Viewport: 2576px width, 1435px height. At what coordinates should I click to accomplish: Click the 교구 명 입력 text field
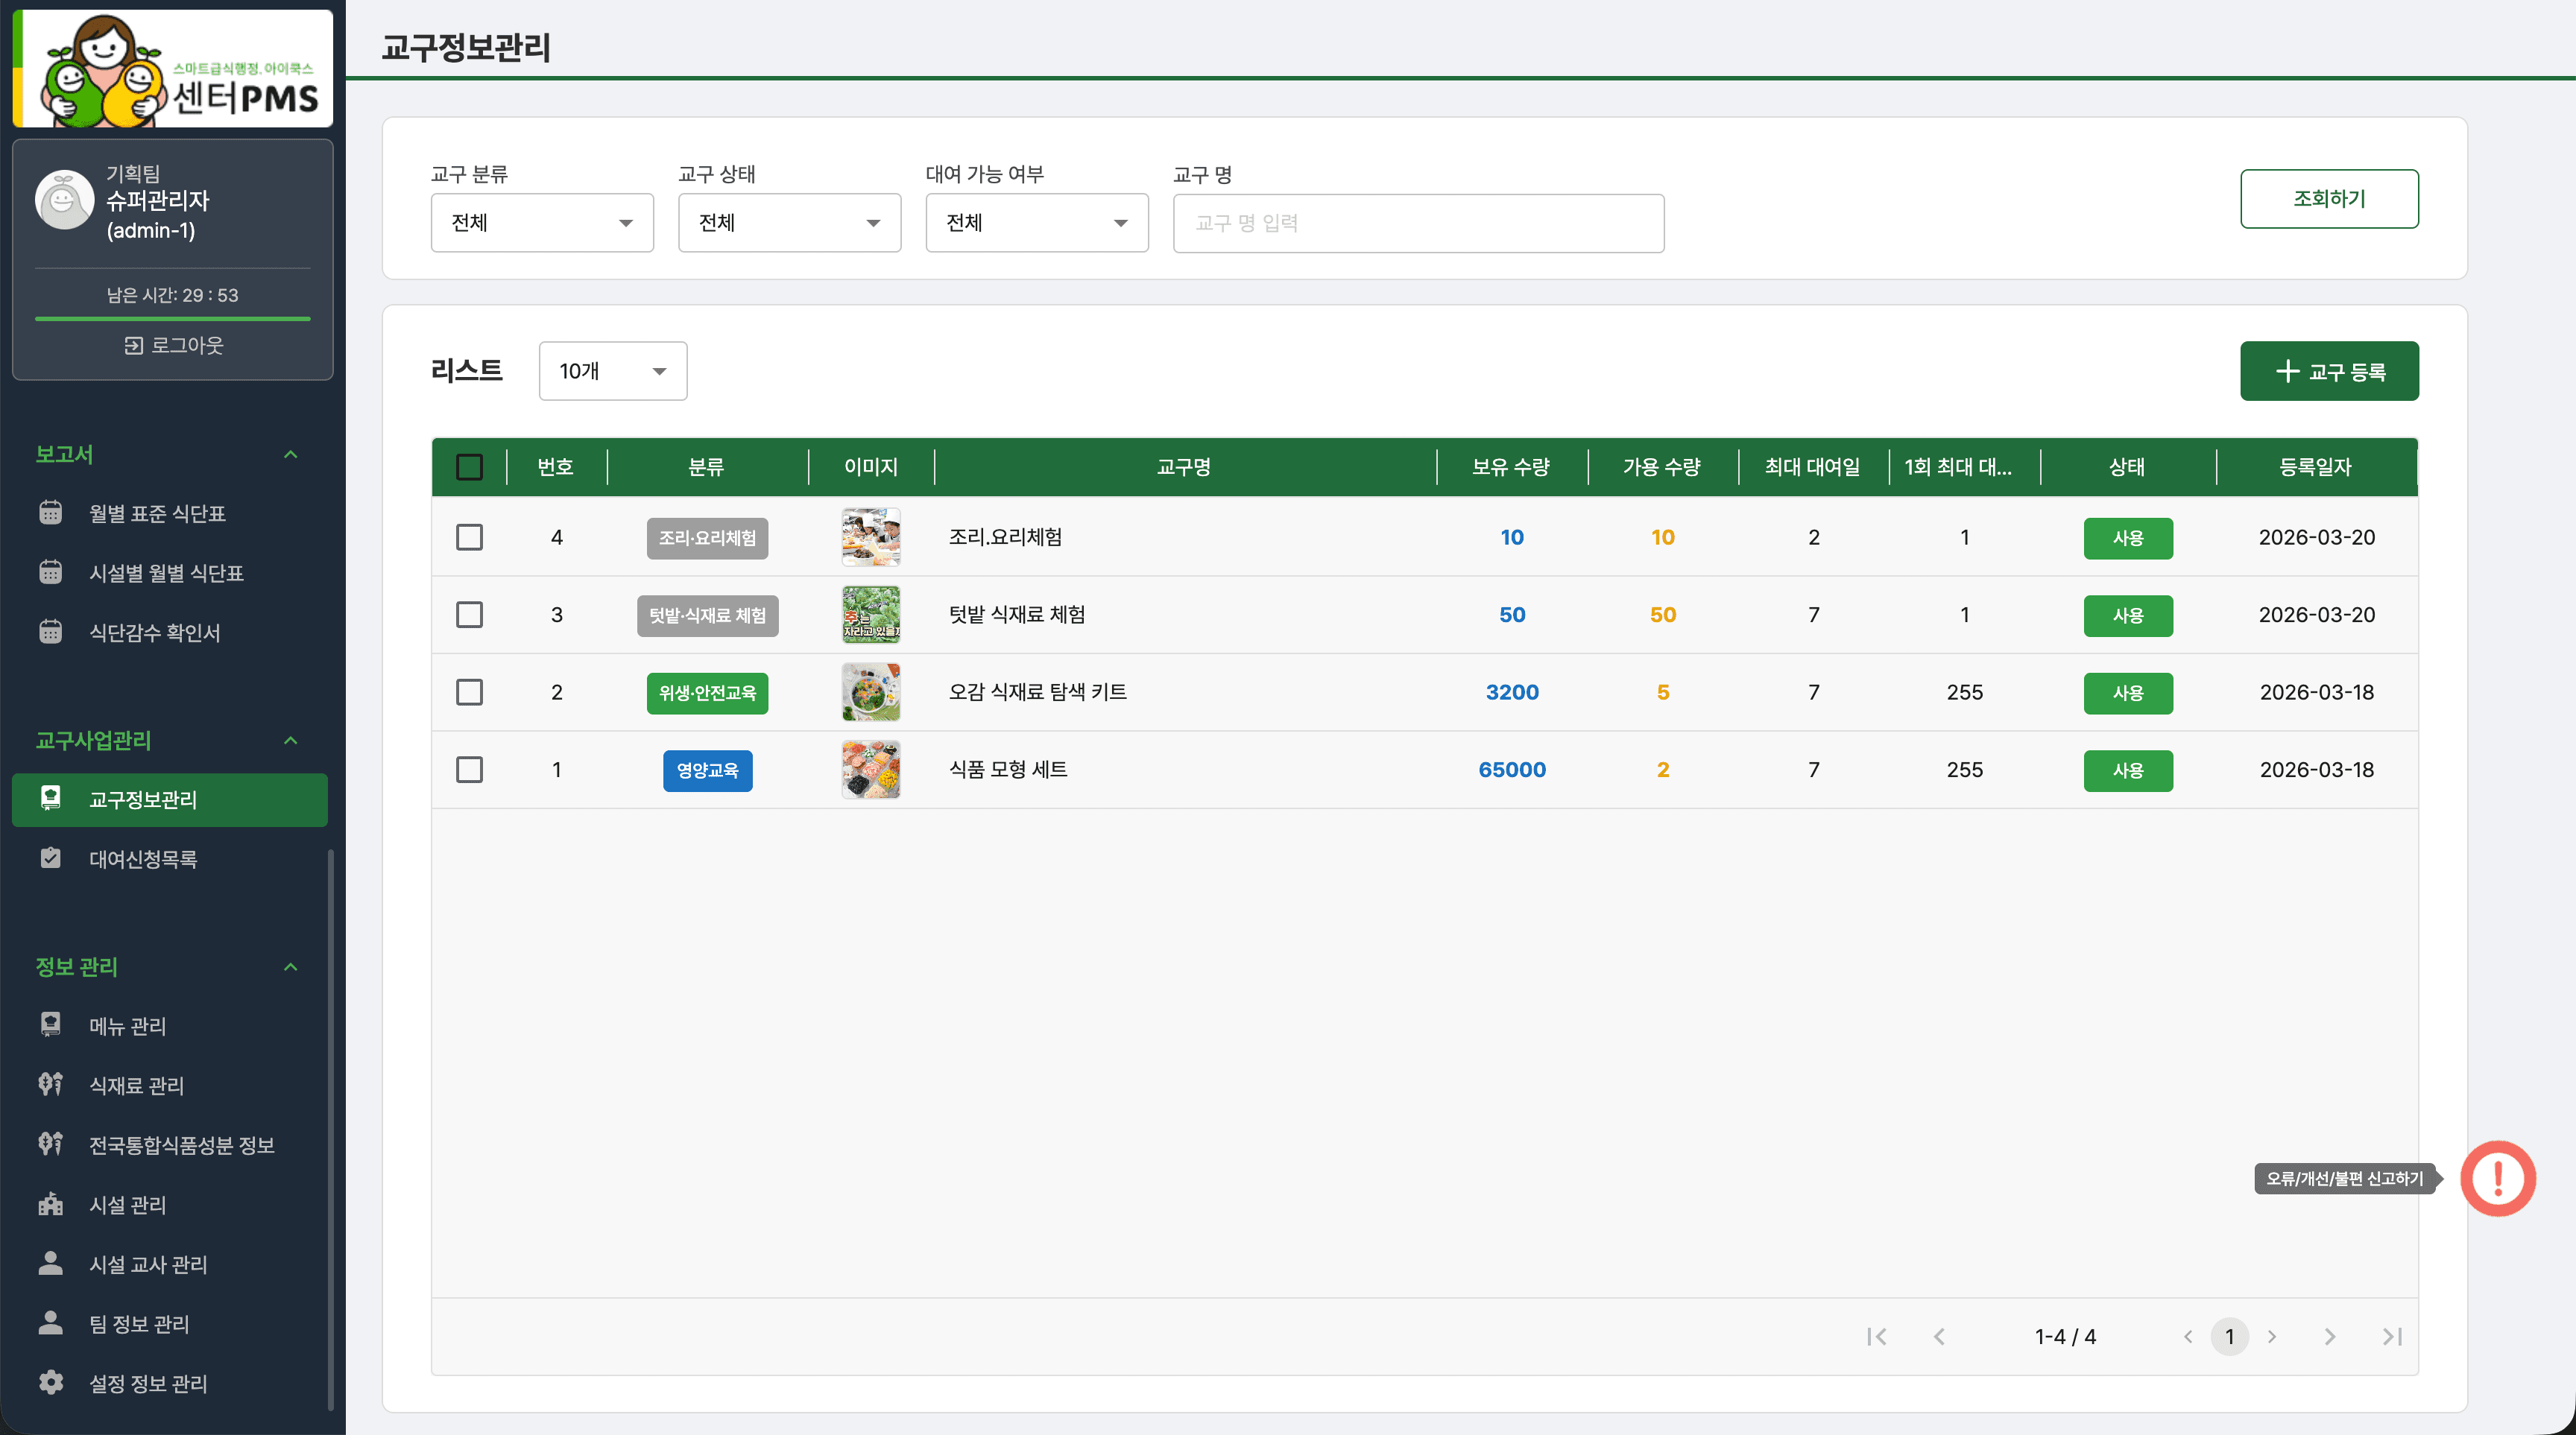(x=1418, y=223)
